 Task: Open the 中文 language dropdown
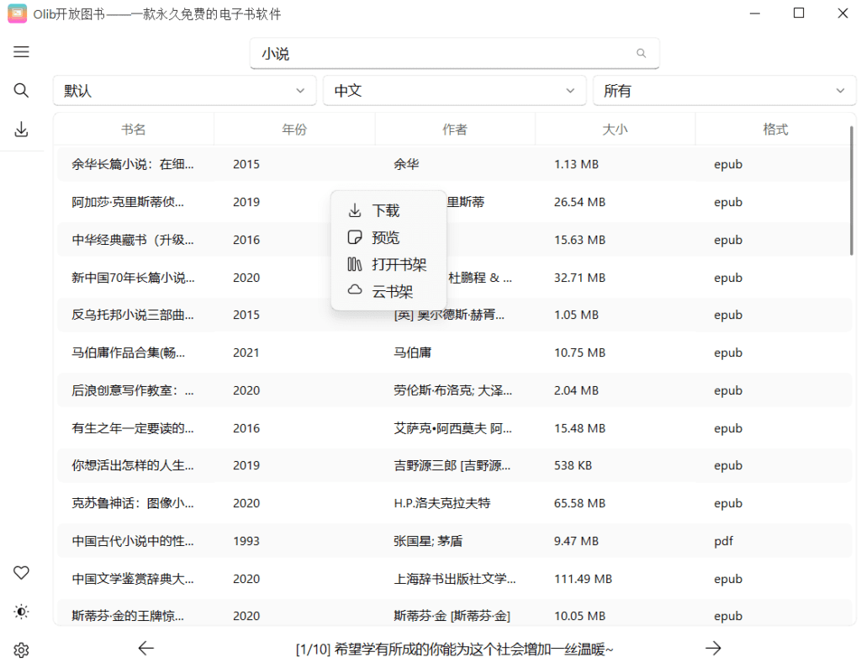[454, 90]
